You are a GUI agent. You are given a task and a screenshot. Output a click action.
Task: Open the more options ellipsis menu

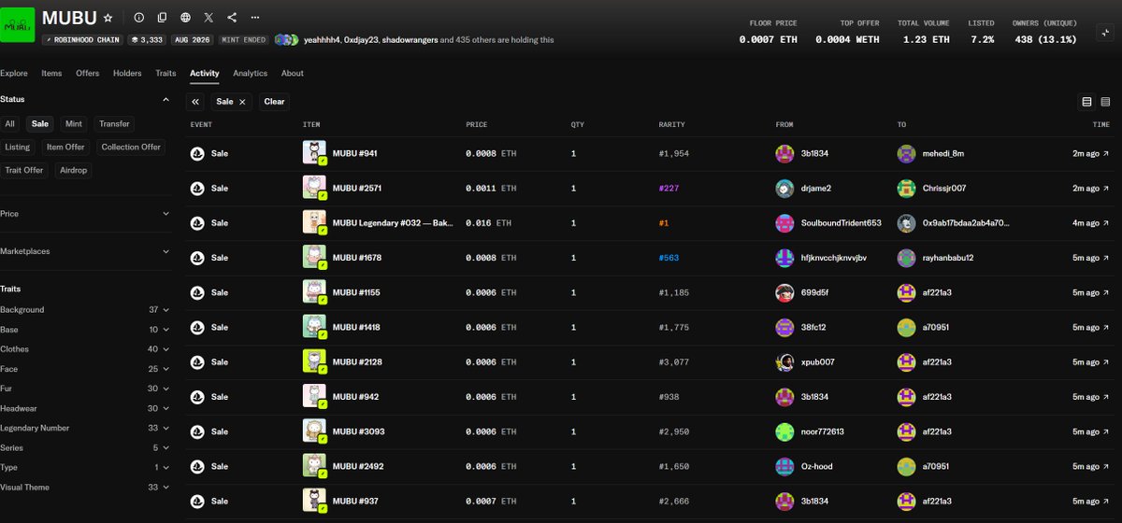(x=255, y=18)
